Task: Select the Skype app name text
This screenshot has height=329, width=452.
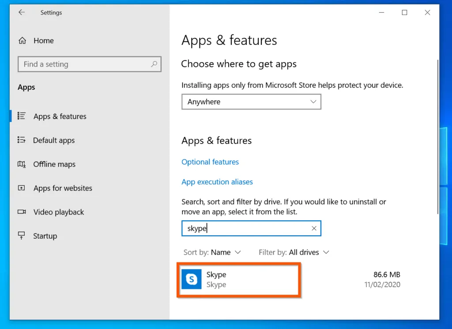Action: click(216, 274)
